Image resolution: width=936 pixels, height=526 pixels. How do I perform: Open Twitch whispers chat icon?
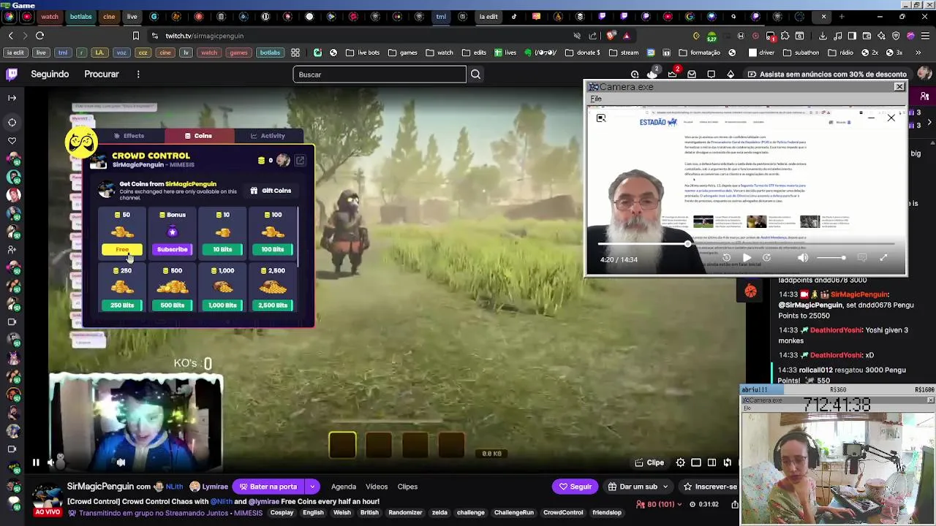pyautogui.click(x=711, y=74)
